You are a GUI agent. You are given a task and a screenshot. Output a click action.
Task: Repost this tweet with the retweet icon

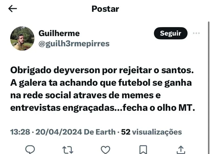(68, 150)
